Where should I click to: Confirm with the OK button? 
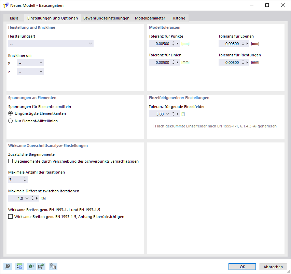click(242, 267)
